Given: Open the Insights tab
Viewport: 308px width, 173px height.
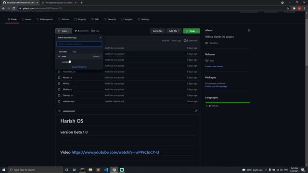Looking at the screenshot, I should click(127, 19).
